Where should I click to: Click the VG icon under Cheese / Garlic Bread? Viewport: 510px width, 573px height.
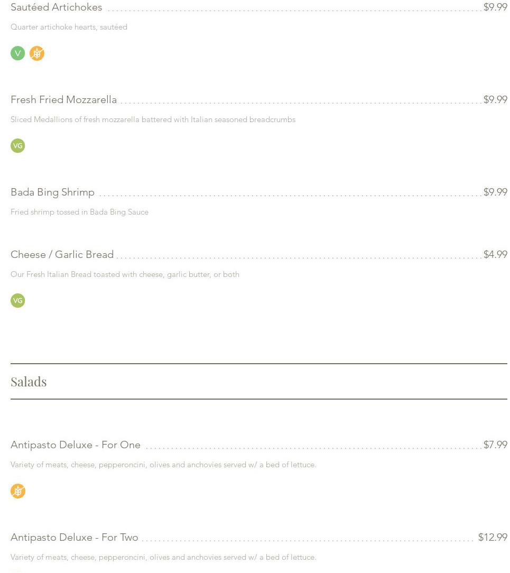17,301
